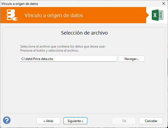Click the orange banner title Vínculo a origen de datos
The height and width of the screenshot is (128, 168).
[54, 15]
